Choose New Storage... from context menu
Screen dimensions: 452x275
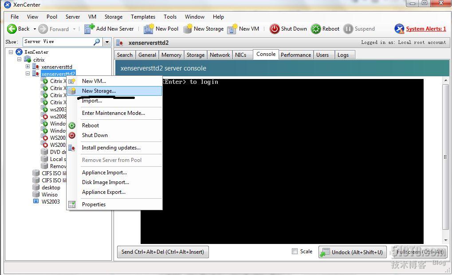point(114,91)
